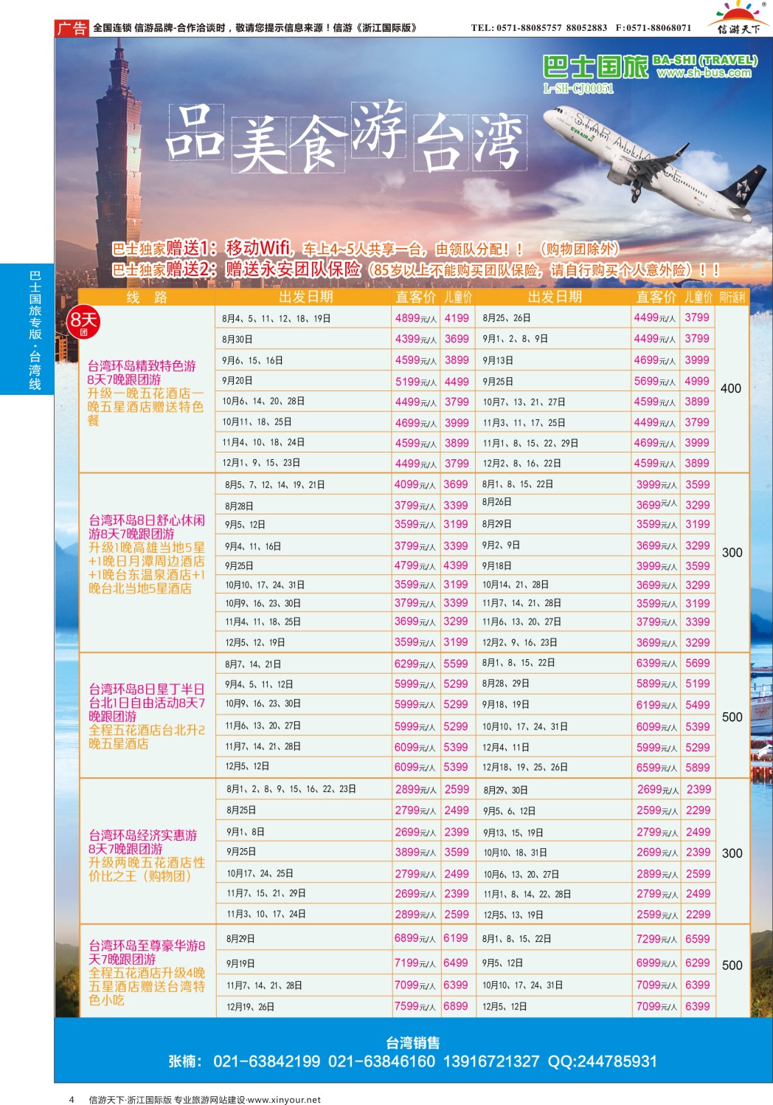The width and height of the screenshot is (773, 1105).
Task: Click the 线路 column header
Action: pos(147,297)
